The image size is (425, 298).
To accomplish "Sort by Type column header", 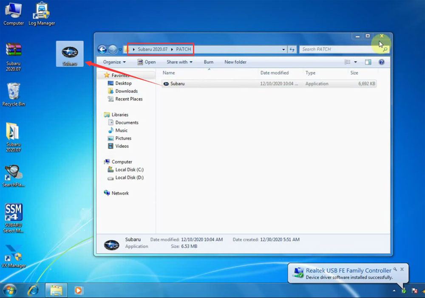I will [325, 73].
